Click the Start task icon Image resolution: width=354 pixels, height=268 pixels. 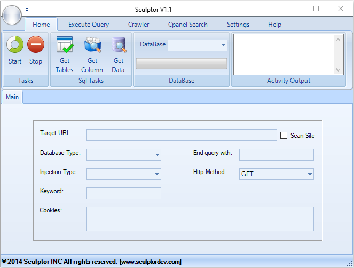15,45
